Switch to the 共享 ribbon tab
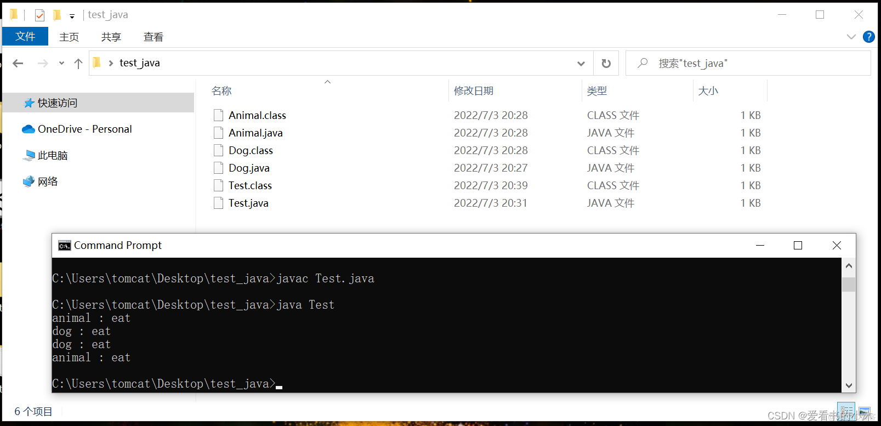This screenshot has width=881, height=426. pos(111,37)
